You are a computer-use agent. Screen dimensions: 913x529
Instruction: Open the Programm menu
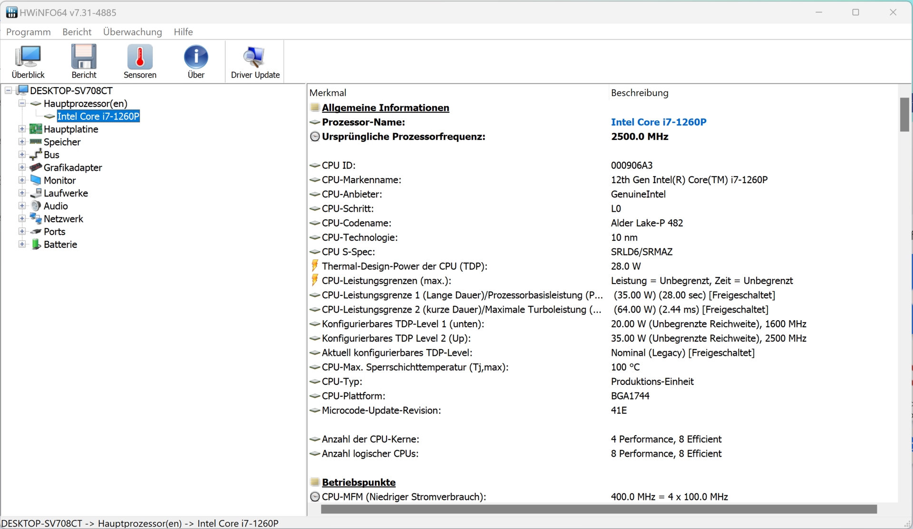click(x=28, y=32)
